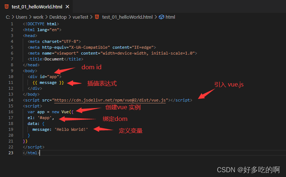Click the data: property on line 18
This screenshot has height=177, width=286.
[x=33, y=123]
